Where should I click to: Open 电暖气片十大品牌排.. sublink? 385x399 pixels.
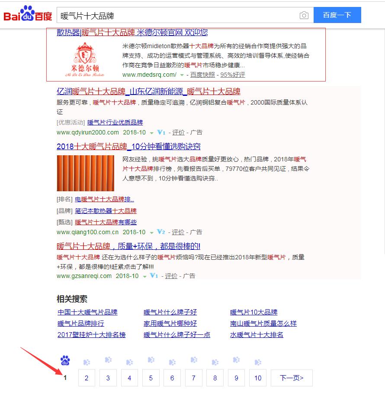point(104,199)
